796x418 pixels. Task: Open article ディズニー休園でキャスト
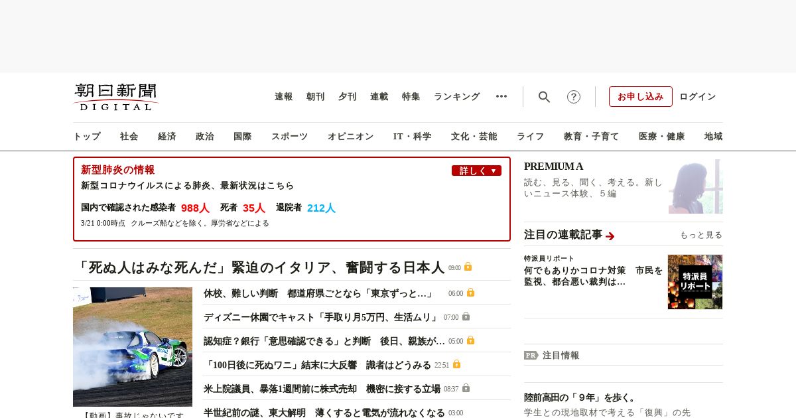coord(321,317)
